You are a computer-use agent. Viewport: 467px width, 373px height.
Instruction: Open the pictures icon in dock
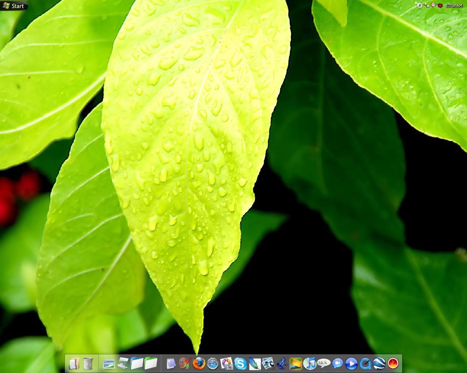109,363
